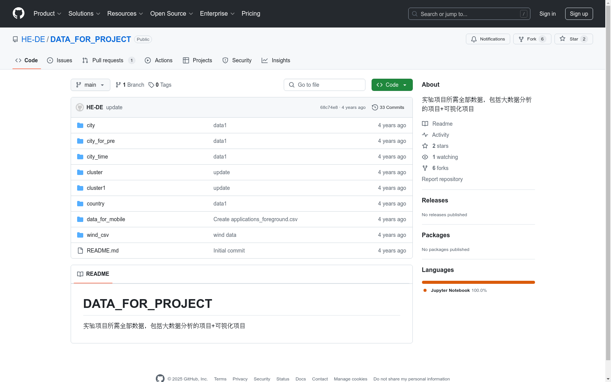This screenshot has width=611, height=382.
Task: Open the Packages section heading link
Action: [x=436, y=235]
